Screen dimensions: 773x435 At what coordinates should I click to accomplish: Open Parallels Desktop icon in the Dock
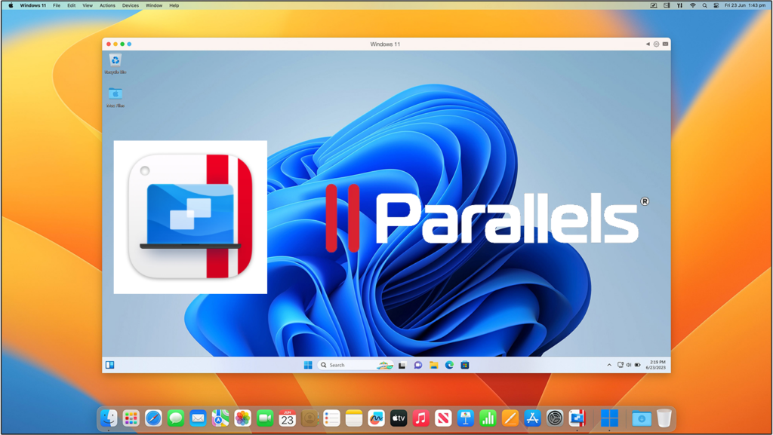pyautogui.click(x=577, y=418)
